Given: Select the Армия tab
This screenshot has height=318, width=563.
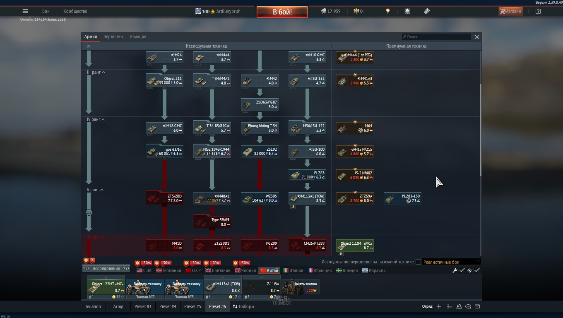Looking at the screenshot, I should coord(91,36).
